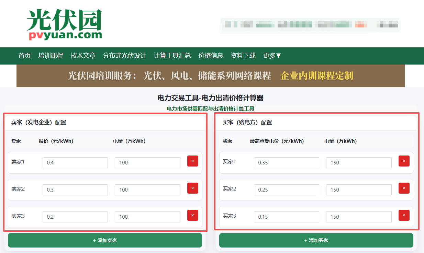Click 买家1 最高承受电价 field showing 0.35

tap(286, 163)
